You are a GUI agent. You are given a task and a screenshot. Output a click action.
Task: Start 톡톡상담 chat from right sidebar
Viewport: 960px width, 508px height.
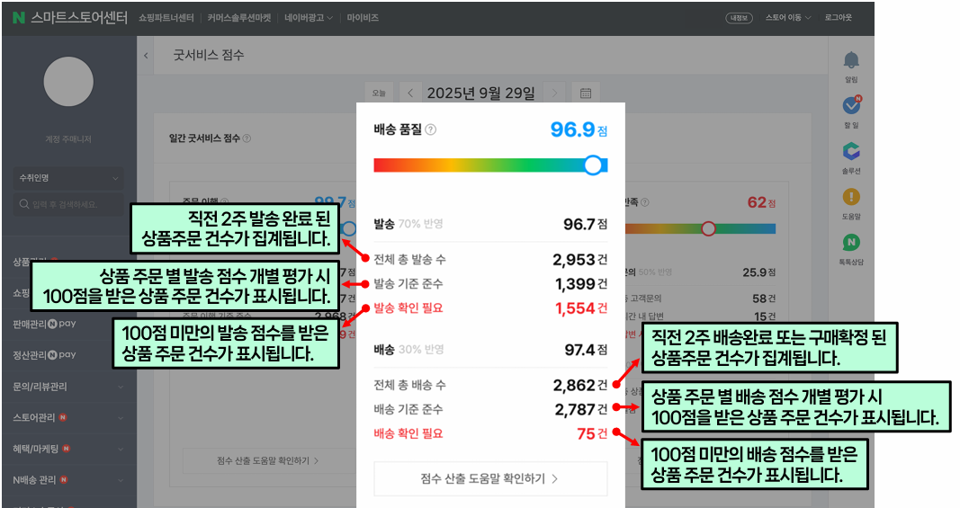click(x=851, y=243)
